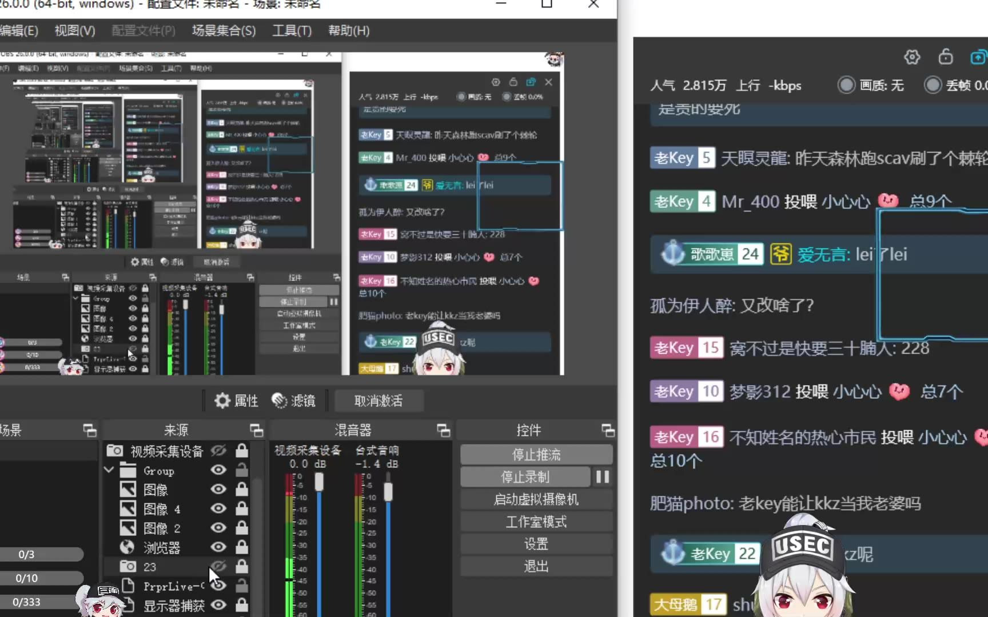
Task: Lock the Group source with its padlock toggle
Action: [x=242, y=470]
